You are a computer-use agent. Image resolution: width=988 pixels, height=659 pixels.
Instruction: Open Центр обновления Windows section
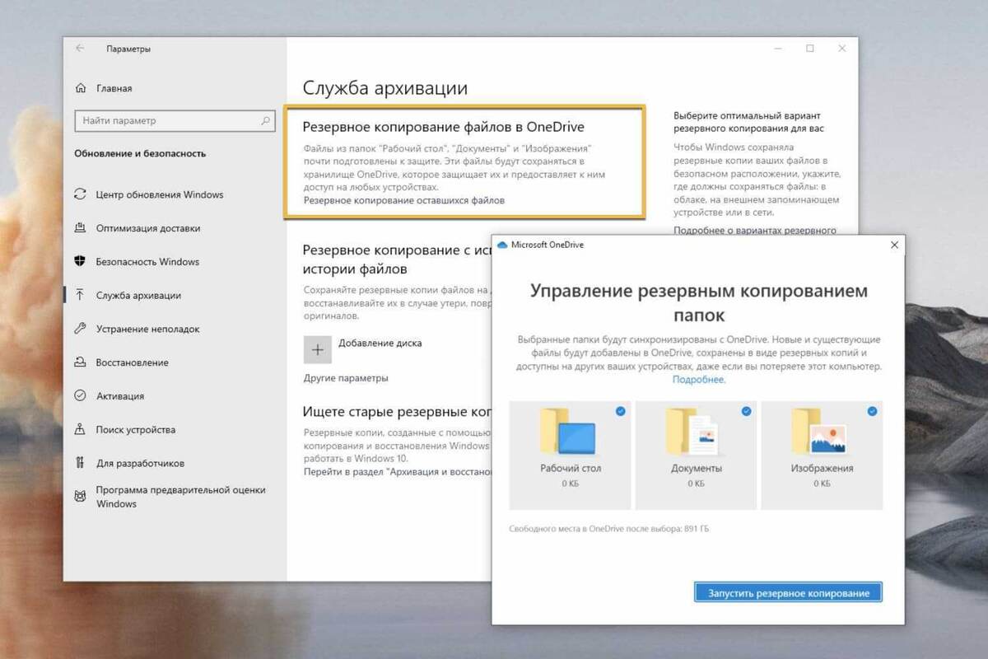160,194
